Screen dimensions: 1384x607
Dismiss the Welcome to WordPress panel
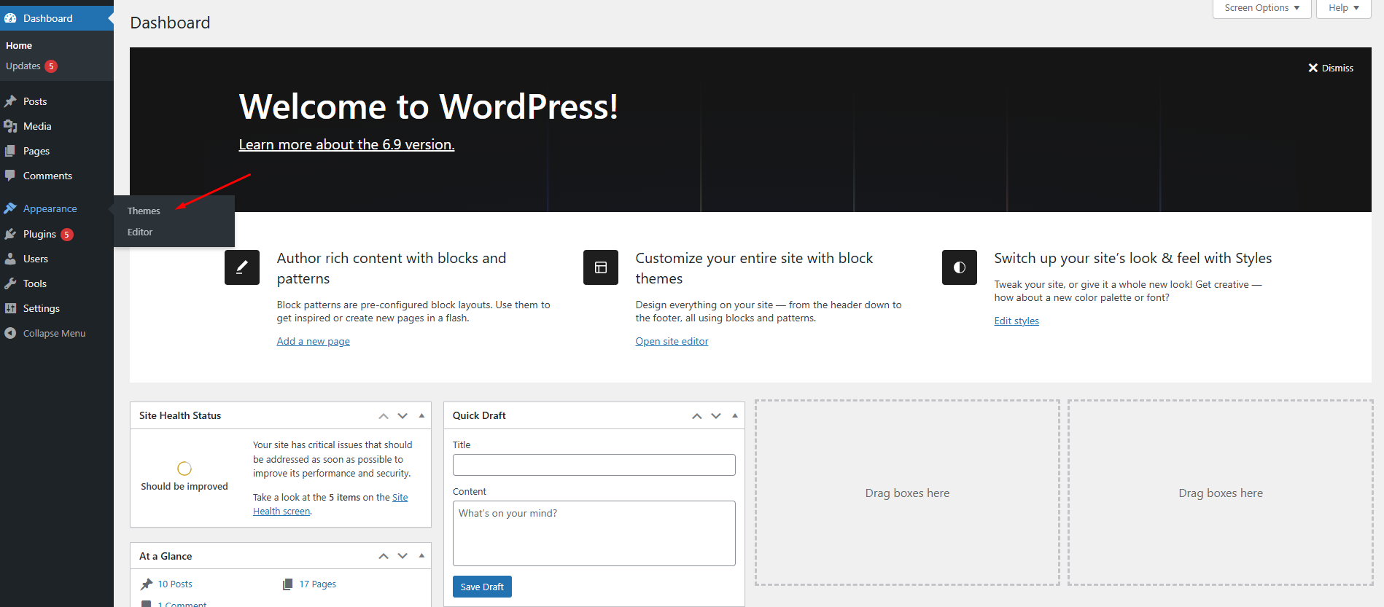click(x=1331, y=68)
